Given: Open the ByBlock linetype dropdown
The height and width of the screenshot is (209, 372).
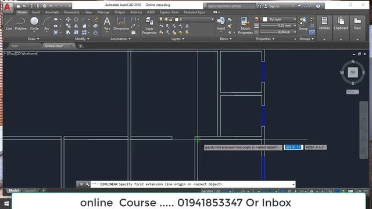Looking at the screenshot, I should click(295, 32).
